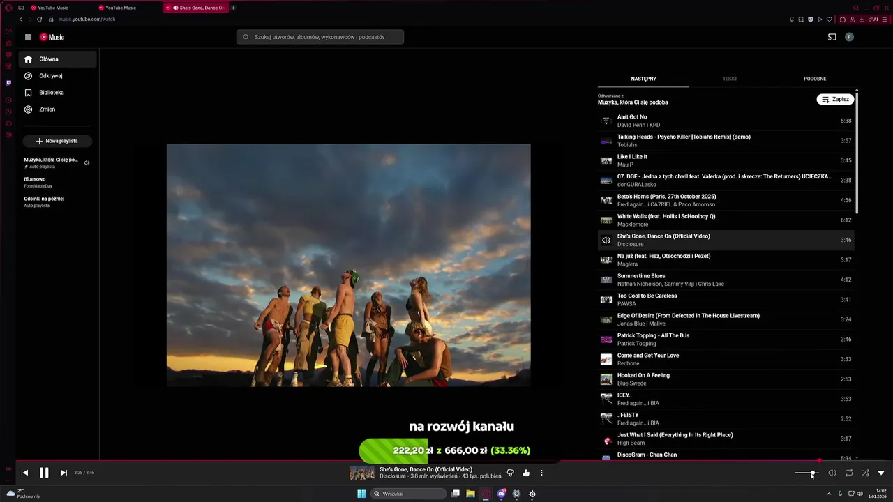Play ICEY.. by Fred again..
The height and width of the screenshot is (502, 893).
pyautogui.click(x=726, y=399)
